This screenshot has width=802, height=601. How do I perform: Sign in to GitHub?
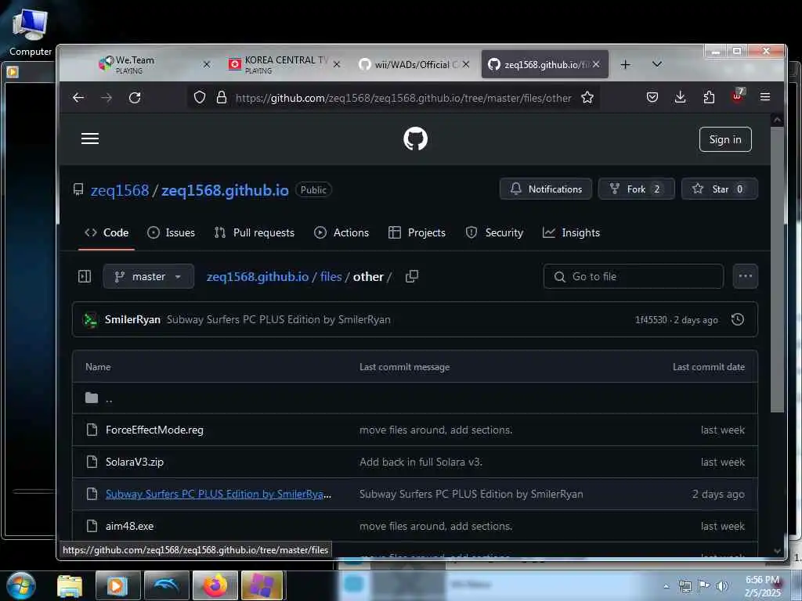point(725,139)
